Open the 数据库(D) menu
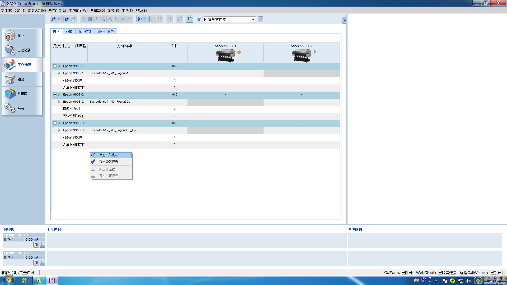The width and height of the screenshot is (507, 285). [97, 11]
